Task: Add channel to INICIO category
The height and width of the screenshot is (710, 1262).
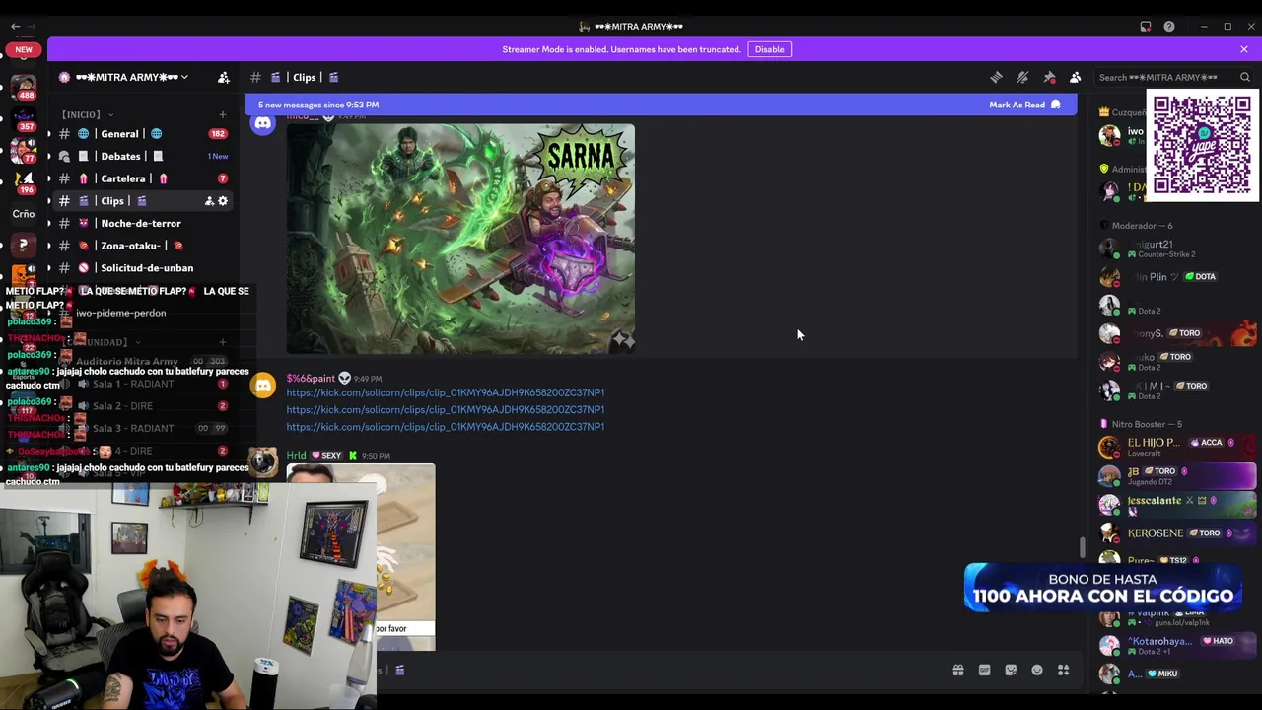Action: pos(223,114)
